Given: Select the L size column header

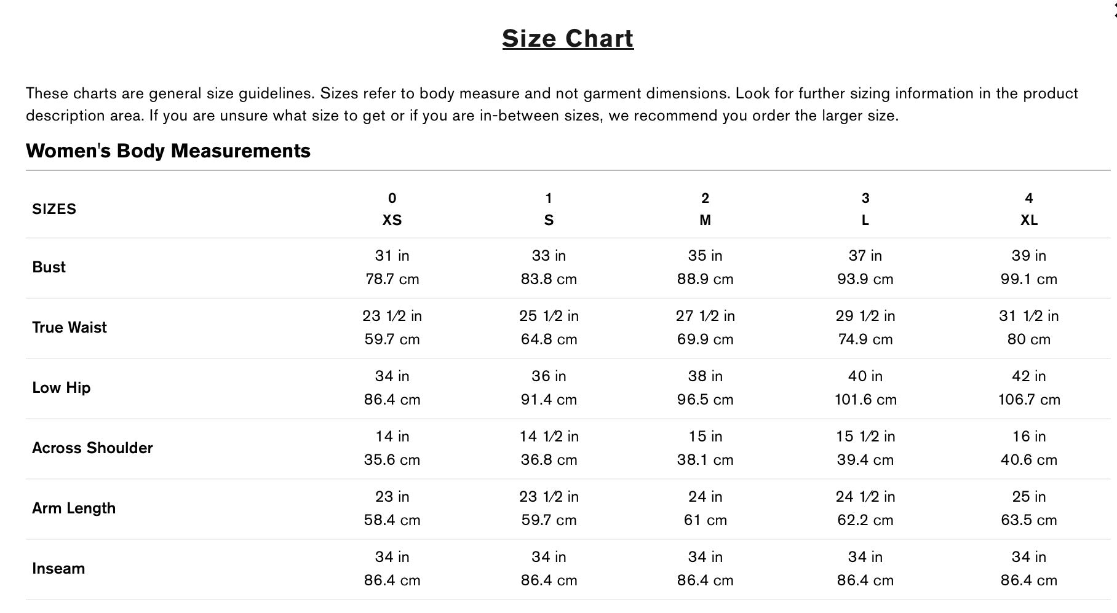Looking at the screenshot, I should [865, 220].
